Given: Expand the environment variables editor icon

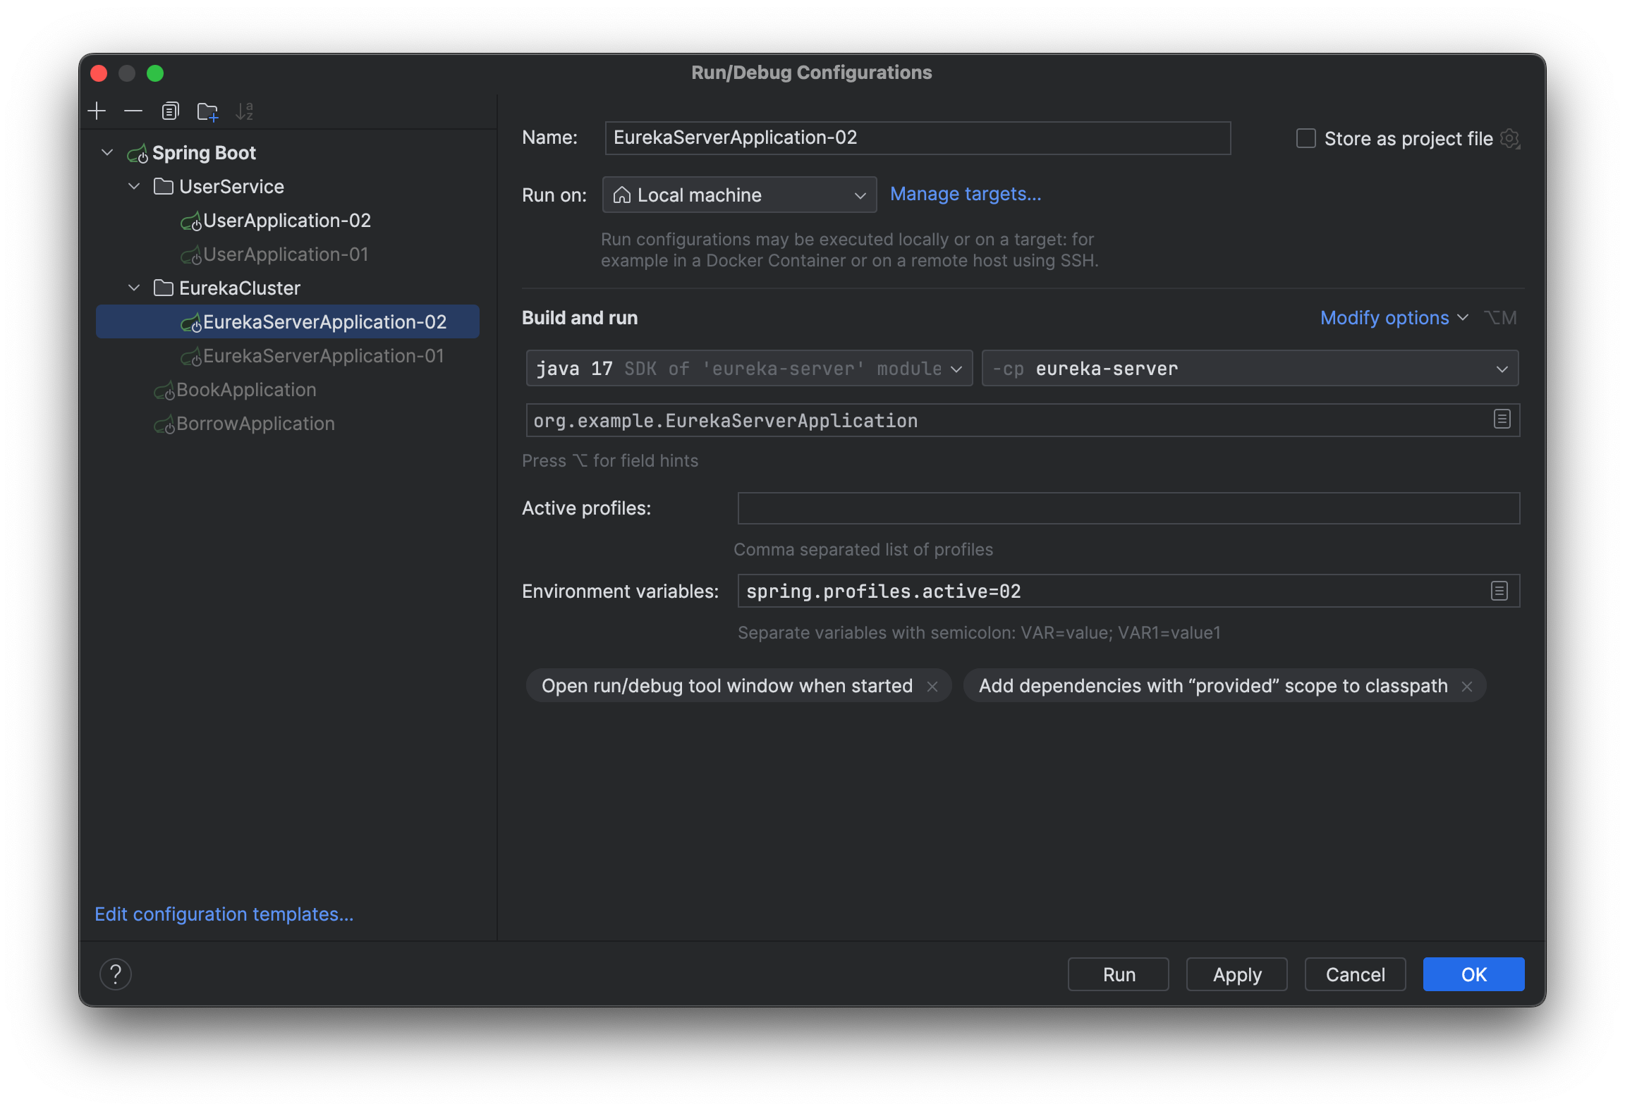Looking at the screenshot, I should [x=1499, y=591].
